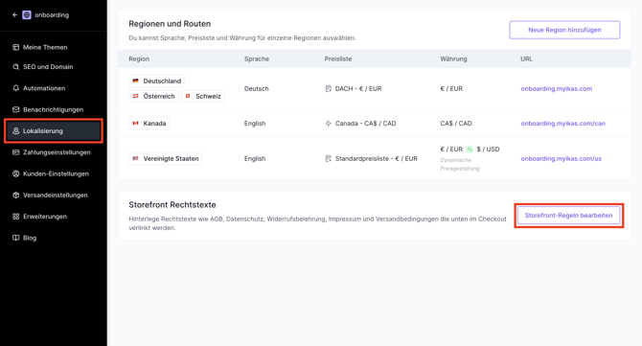The height and width of the screenshot is (346, 642).
Task: Click English in the Kanada row
Action: [x=255, y=124]
